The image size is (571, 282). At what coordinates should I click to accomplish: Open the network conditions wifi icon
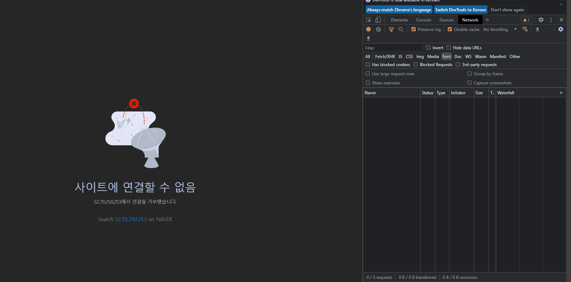[x=525, y=30]
